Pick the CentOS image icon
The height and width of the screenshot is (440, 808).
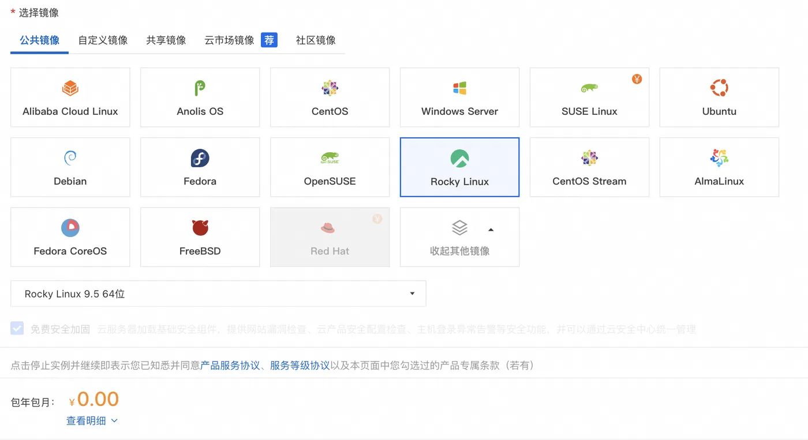330,88
